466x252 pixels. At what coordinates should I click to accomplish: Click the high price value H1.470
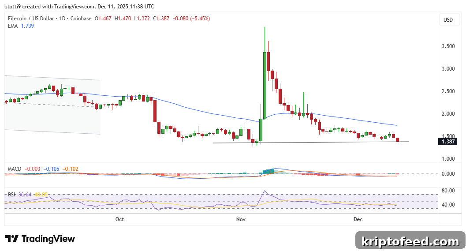123,19
